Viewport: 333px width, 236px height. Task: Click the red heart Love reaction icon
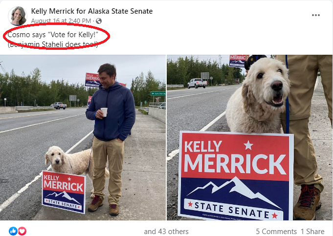22,231
